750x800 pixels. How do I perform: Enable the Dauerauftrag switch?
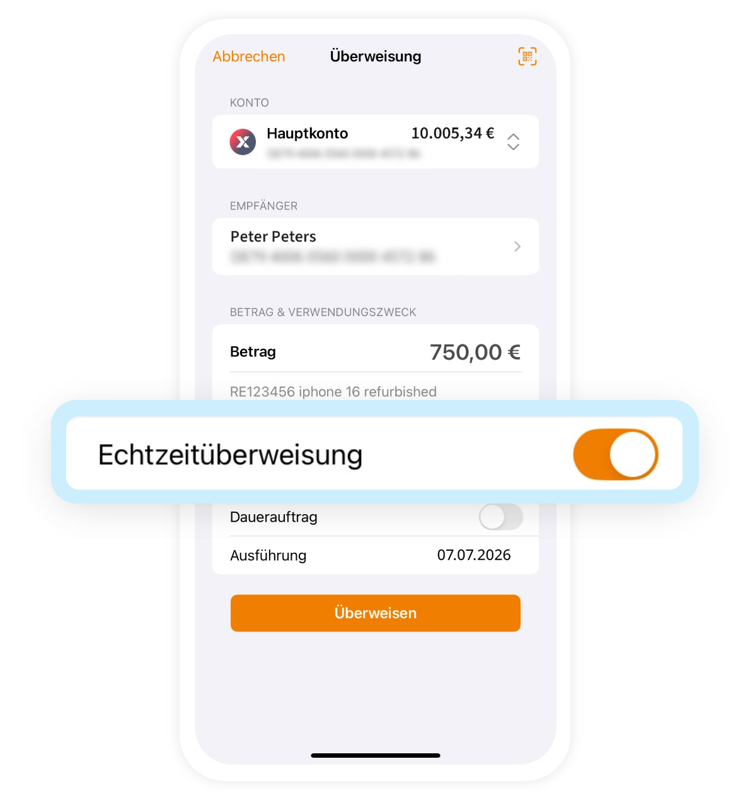501,517
